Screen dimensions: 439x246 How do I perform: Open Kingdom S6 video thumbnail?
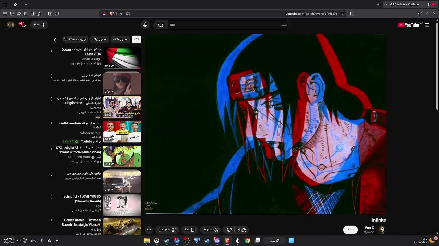point(122,107)
